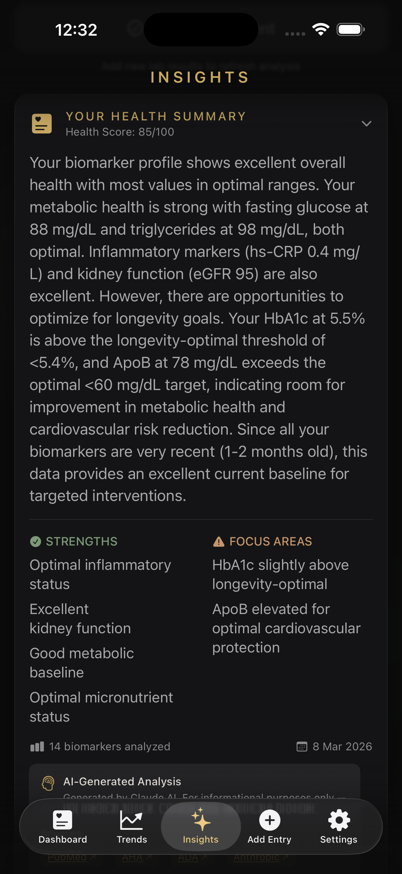Tap the AI-Generated Analysis brain icon

[x=48, y=783]
